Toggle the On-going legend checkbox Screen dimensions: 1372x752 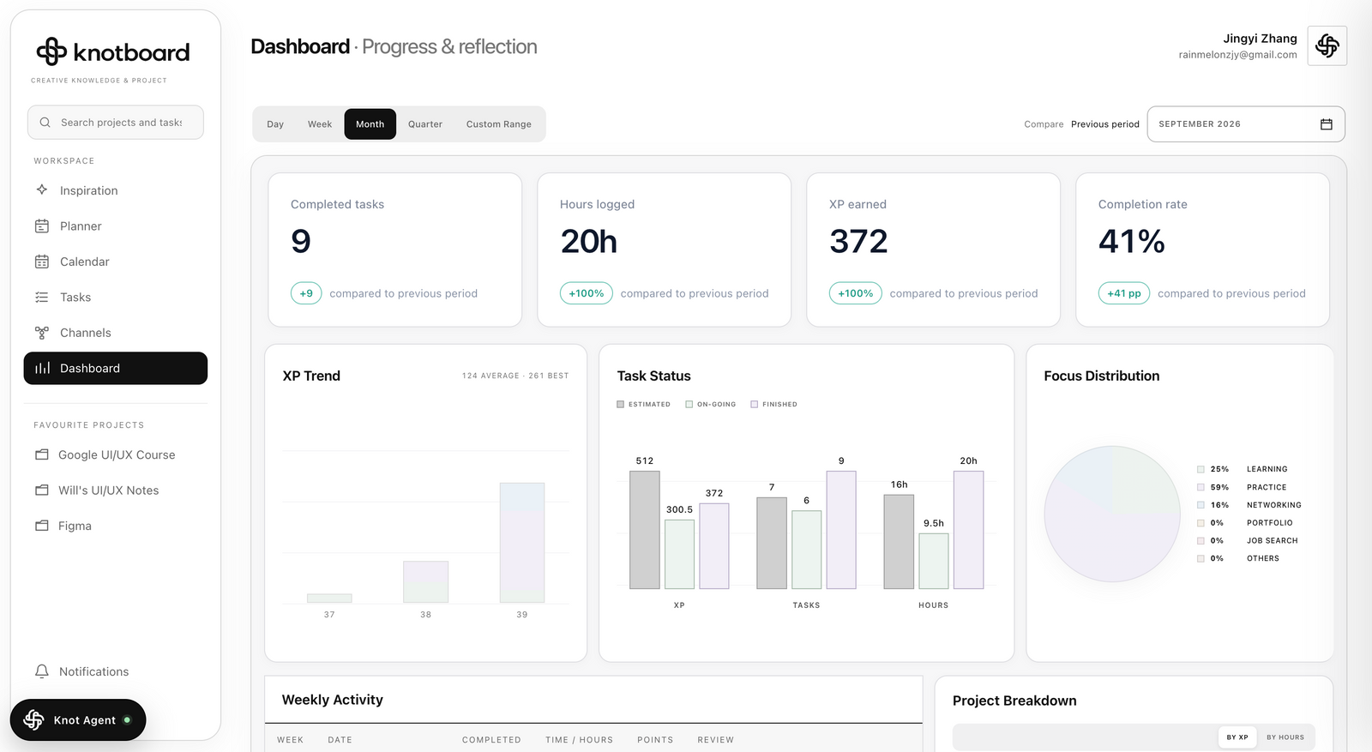point(689,404)
